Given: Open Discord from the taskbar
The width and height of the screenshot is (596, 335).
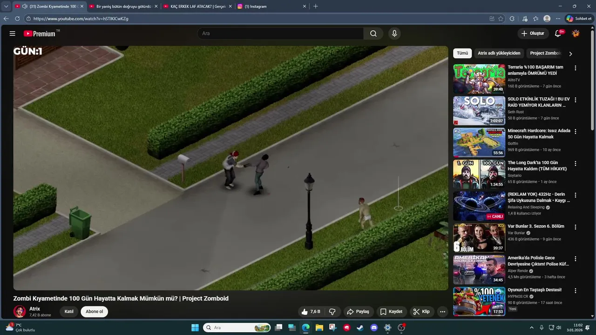Looking at the screenshot, I should (x=374, y=328).
